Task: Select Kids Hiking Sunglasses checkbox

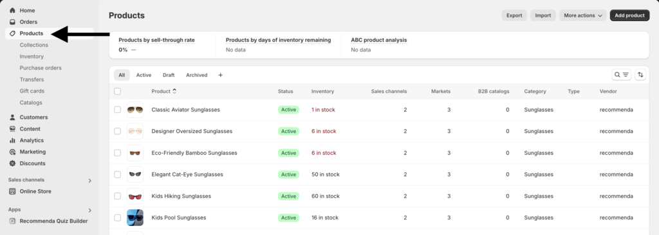Action: (117, 196)
